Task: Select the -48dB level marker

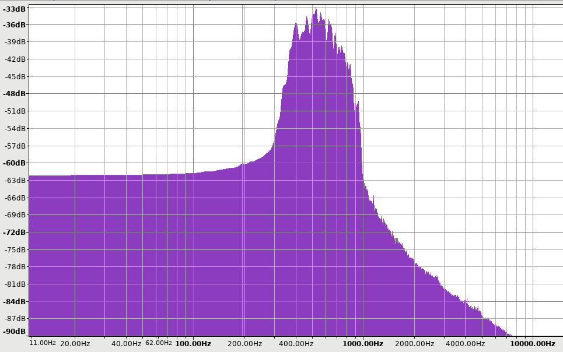Action: (x=14, y=93)
